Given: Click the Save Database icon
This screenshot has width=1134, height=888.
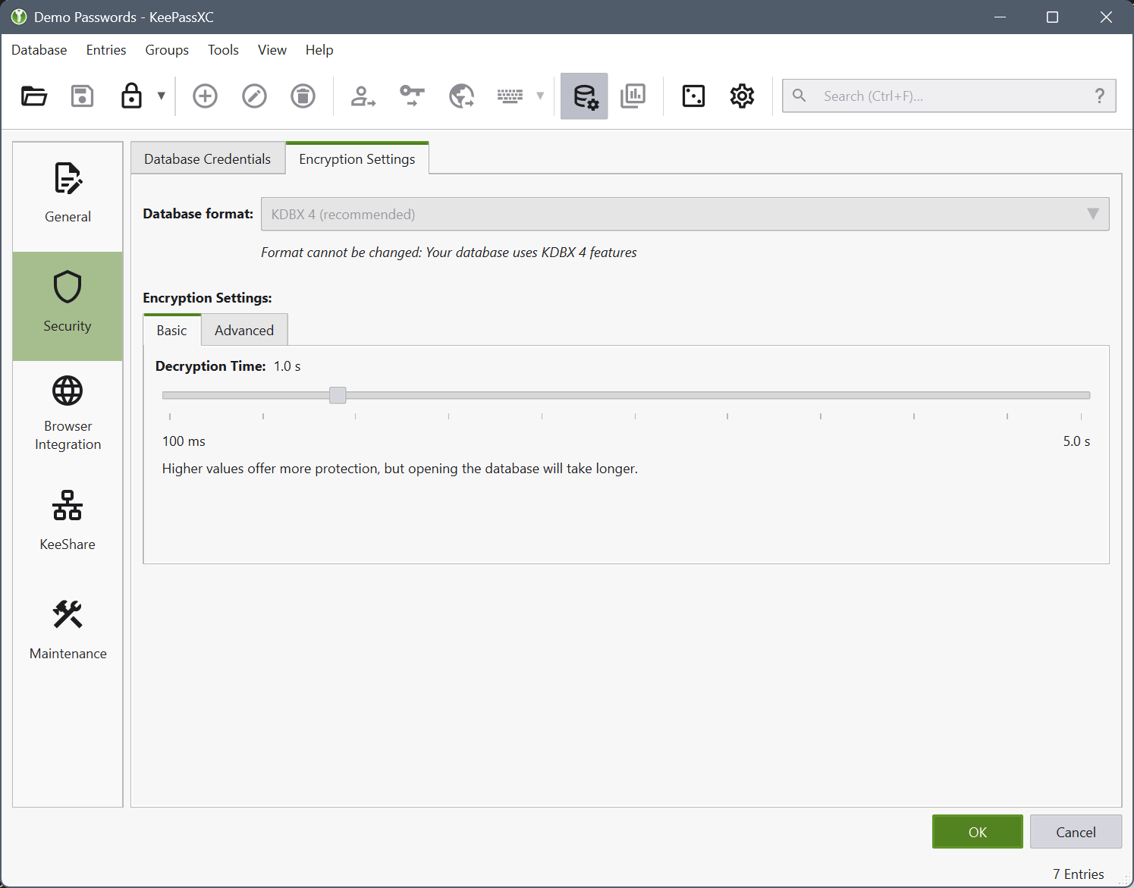Looking at the screenshot, I should 82,96.
